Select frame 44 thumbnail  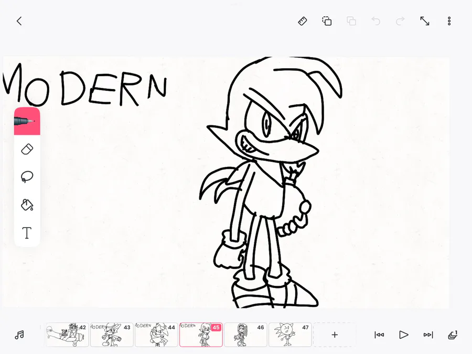pos(156,335)
